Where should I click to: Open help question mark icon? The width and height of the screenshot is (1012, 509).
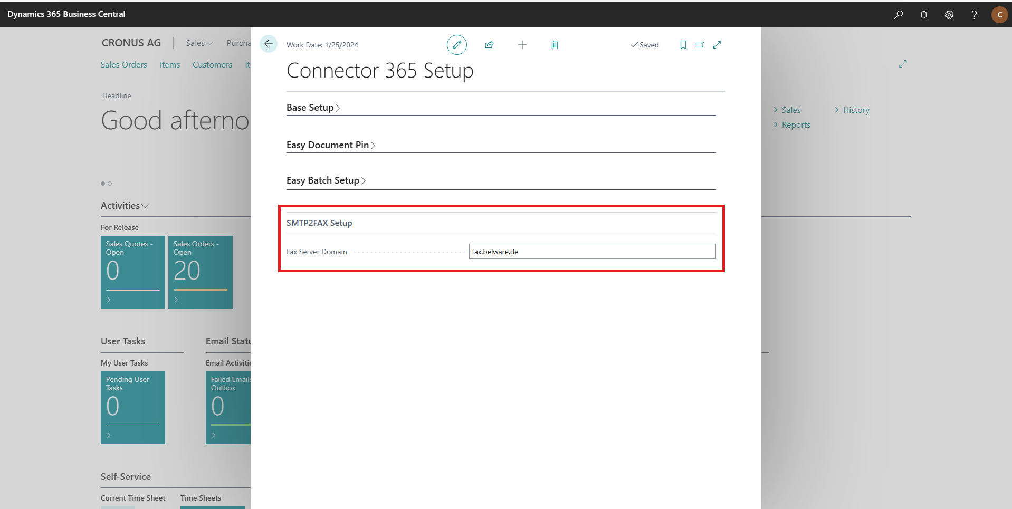point(975,14)
